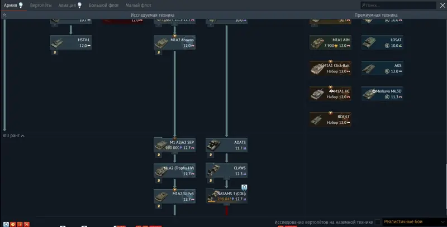Click the gold badge under M1A2 Abrams
The height and width of the screenshot is (227, 447).
click(x=159, y=52)
